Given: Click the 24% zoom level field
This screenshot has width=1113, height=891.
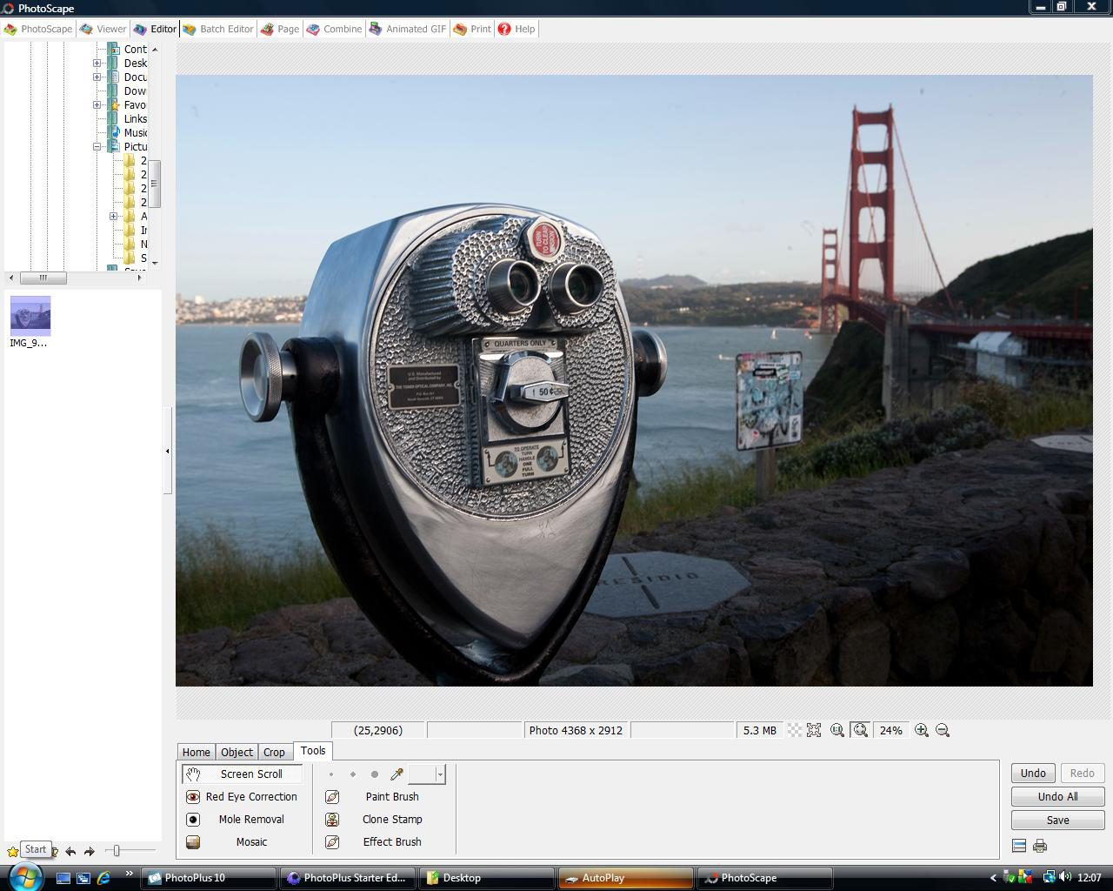Looking at the screenshot, I should click(890, 730).
